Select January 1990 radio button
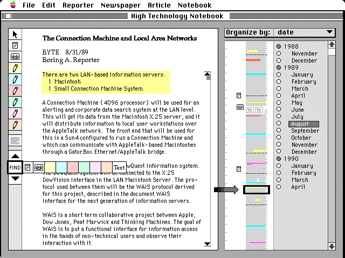Screen dimensions: 345x258 coord(279,166)
